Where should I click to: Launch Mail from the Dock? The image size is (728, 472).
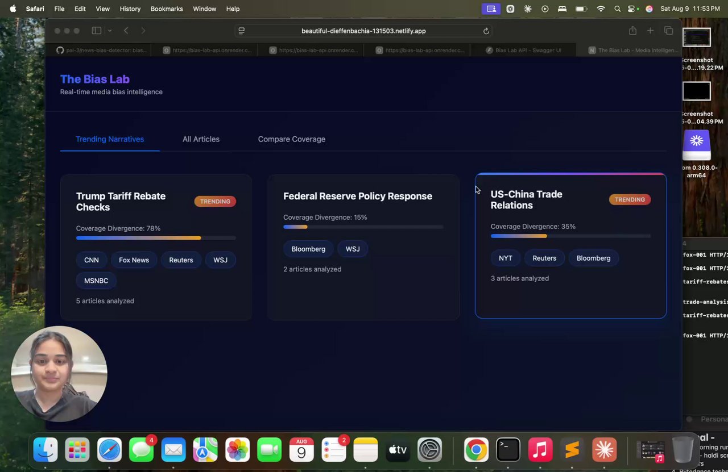[173, 450]
